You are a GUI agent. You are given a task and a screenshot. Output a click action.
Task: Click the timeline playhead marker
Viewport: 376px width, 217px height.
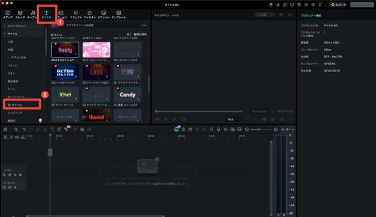(x=50, y=135)
